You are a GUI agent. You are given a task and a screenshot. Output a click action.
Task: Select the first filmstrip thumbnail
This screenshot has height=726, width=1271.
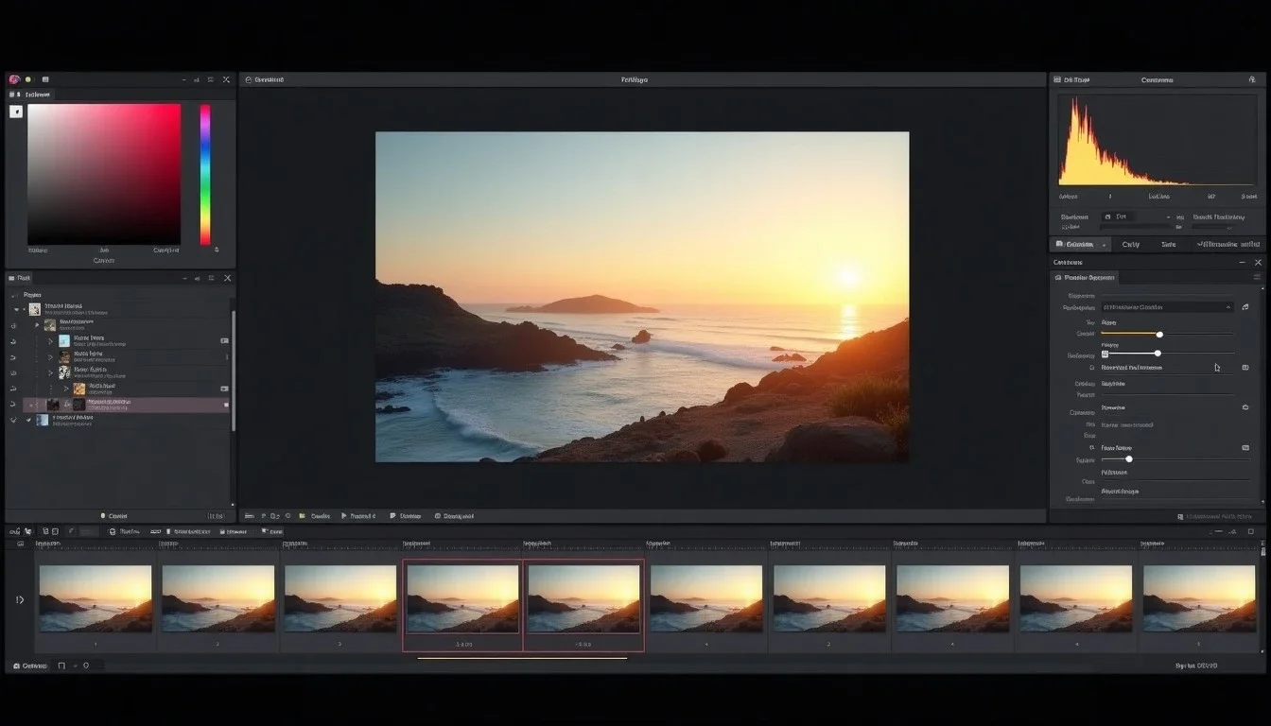[95, 599]
